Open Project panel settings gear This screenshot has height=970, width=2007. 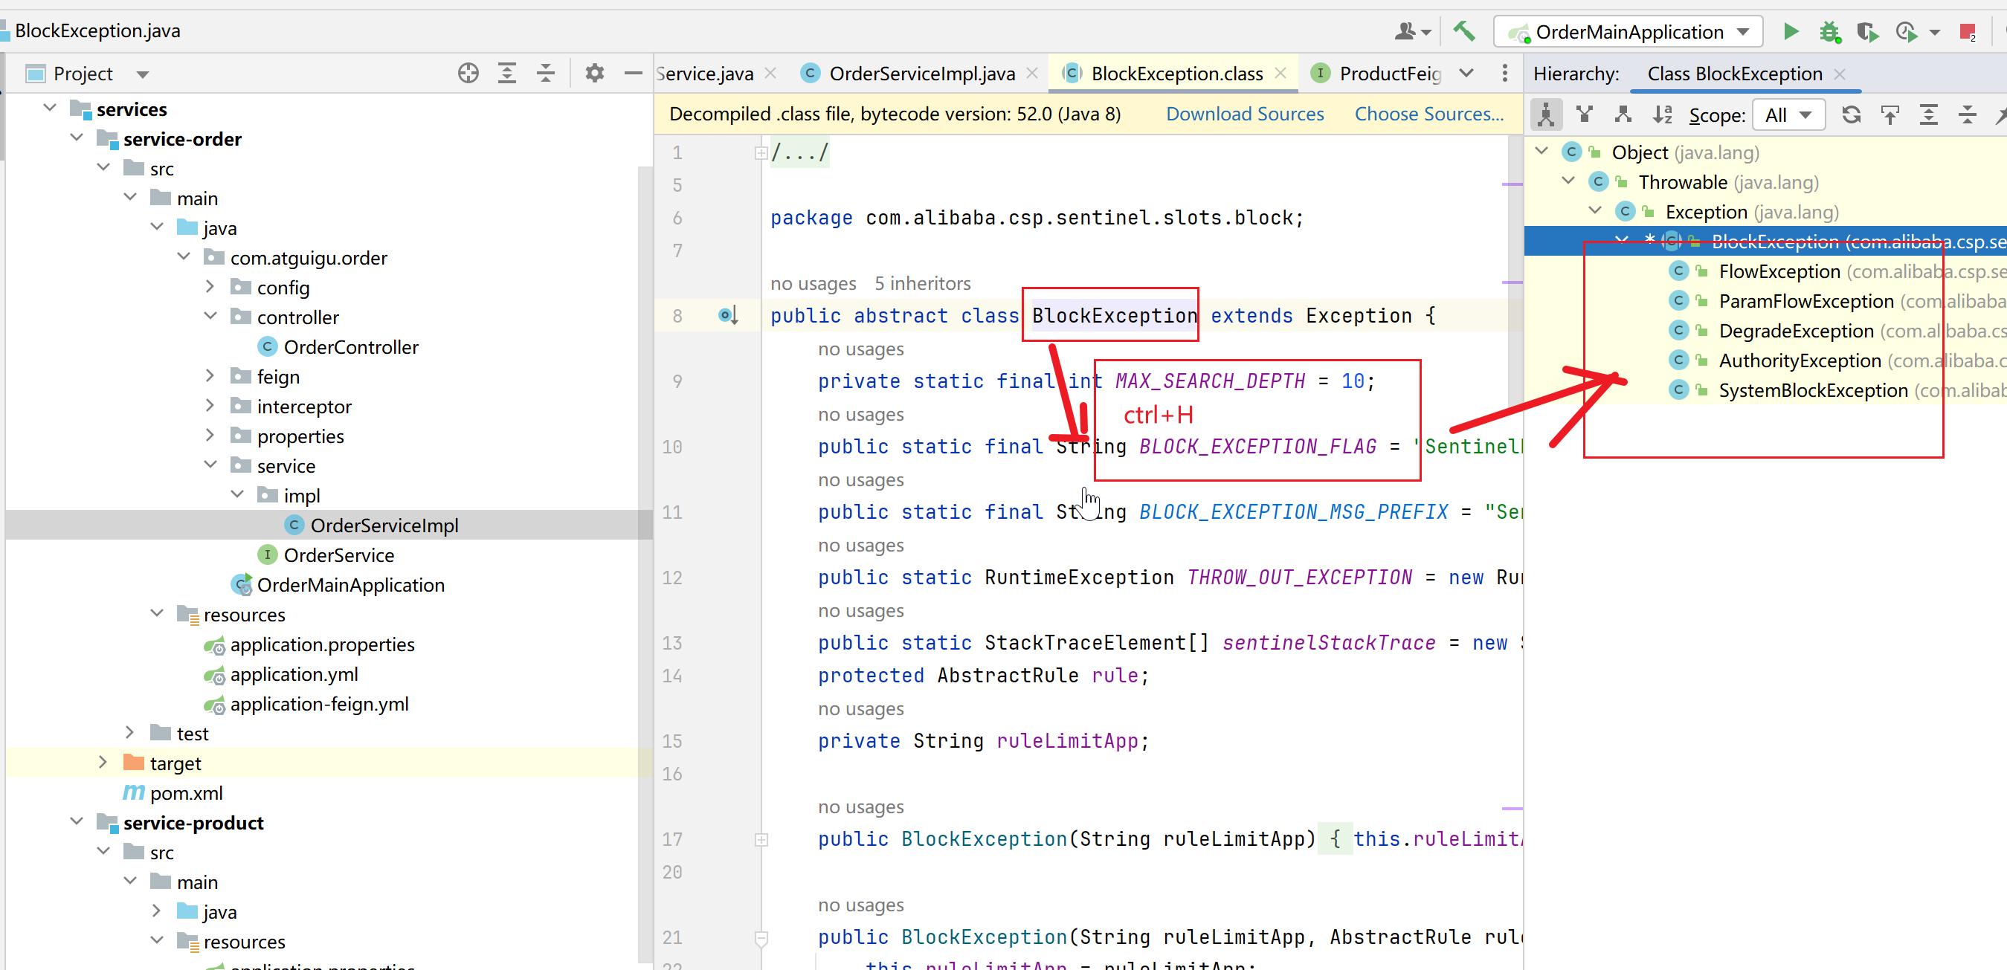(x=594, y=73)
